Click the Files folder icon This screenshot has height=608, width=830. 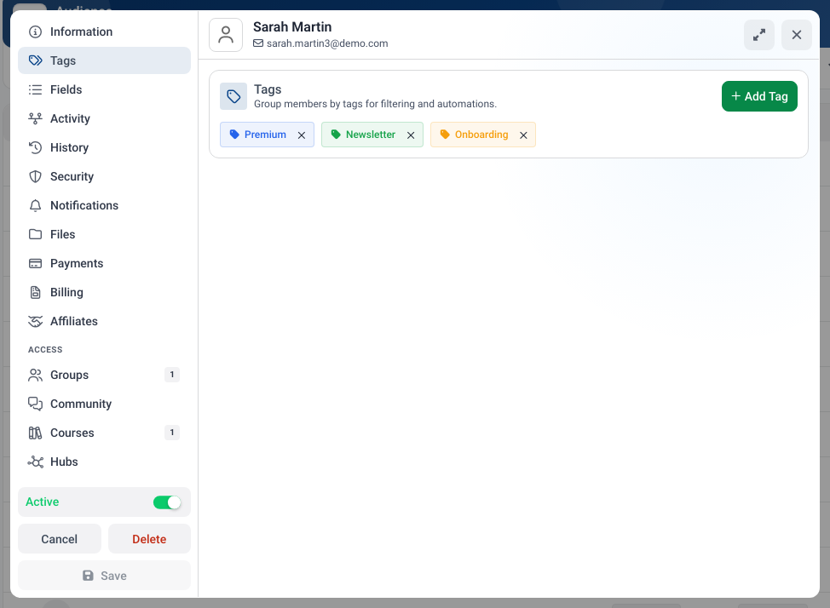coord(35,234)
